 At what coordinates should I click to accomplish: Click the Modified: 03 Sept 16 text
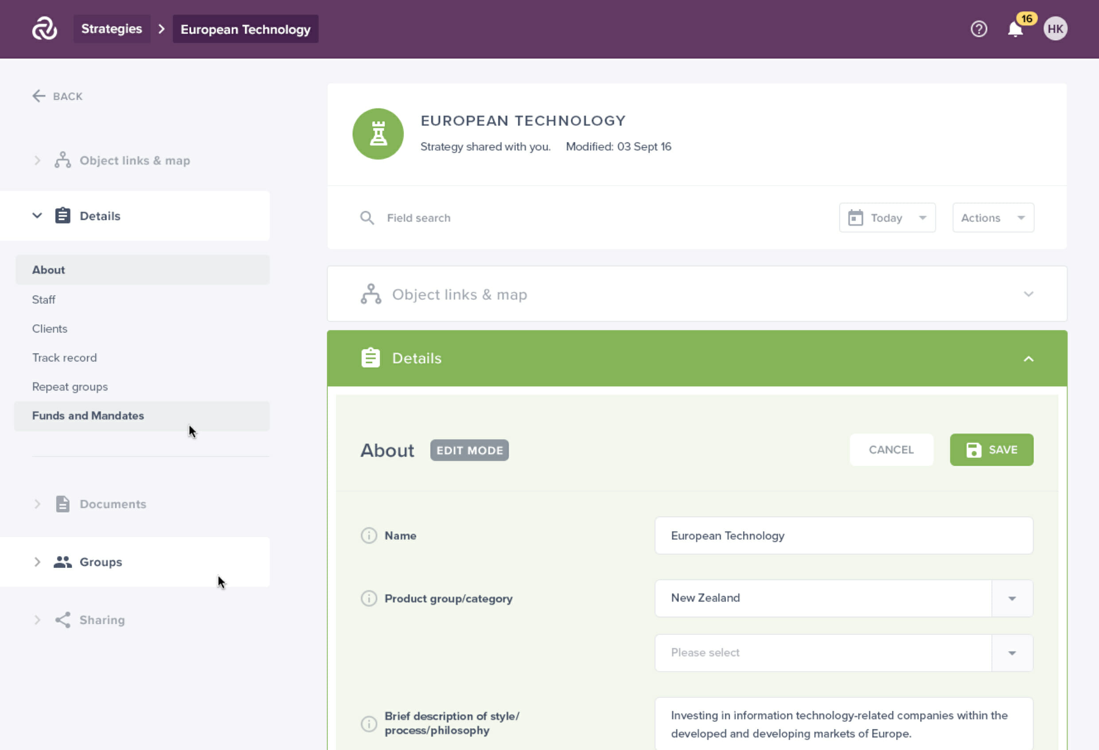pos(618,147)
